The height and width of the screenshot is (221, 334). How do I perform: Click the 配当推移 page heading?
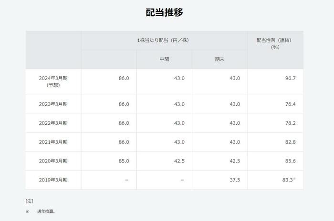(164, 12)
